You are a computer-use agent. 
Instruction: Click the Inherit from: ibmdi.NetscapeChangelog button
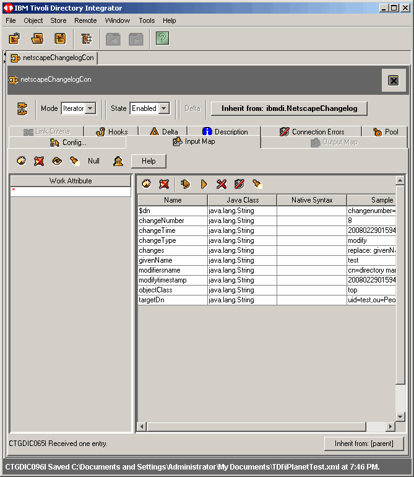(289, 108)
